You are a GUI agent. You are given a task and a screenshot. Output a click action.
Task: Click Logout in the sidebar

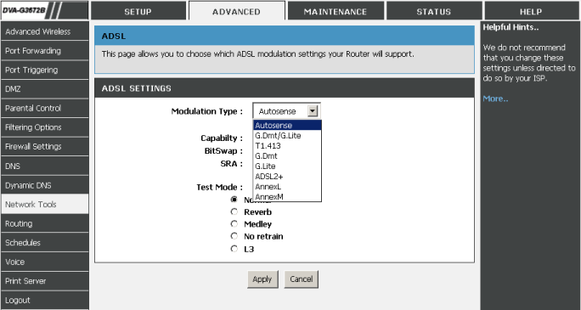click(x=44, y=300)
